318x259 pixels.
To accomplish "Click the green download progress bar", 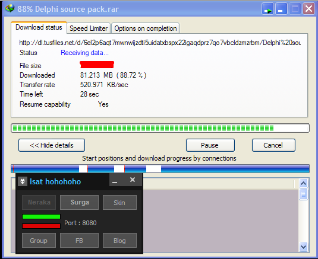I will tap(160, 128).
